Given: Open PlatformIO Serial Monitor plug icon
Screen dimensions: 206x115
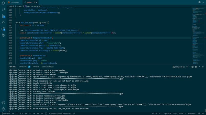Looking at the screenshot, I should pyautogui.click(x=42, y=113).
